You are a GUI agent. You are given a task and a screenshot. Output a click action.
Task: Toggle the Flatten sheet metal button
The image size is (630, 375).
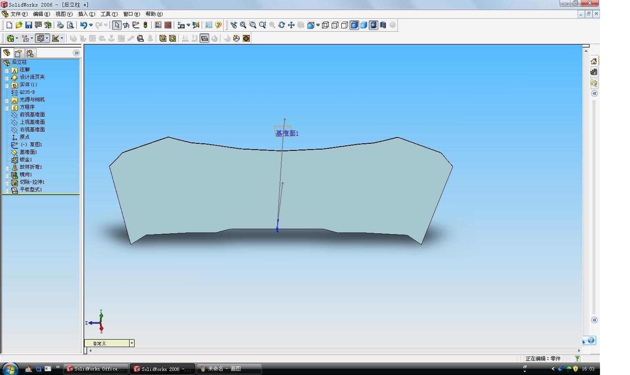pos(205,38)
